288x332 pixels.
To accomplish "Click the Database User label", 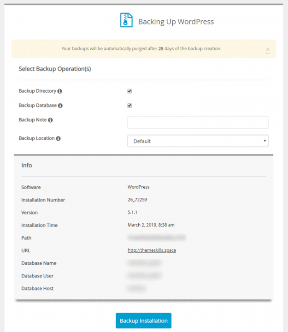I will (x=37, y=276).
